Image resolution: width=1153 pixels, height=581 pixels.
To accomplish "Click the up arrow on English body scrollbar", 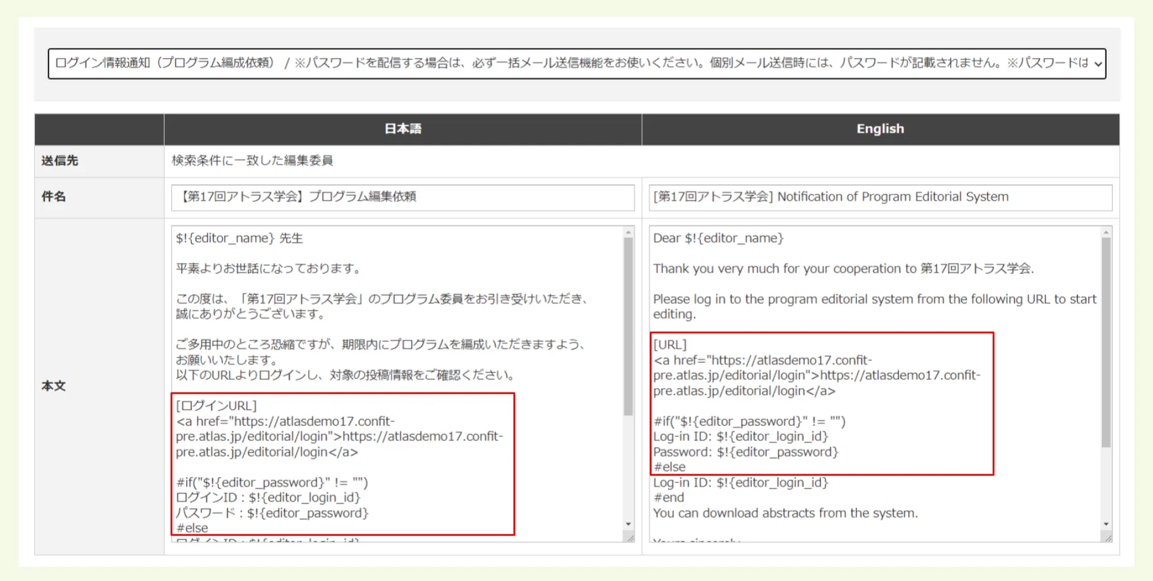I will [1107, 231].
